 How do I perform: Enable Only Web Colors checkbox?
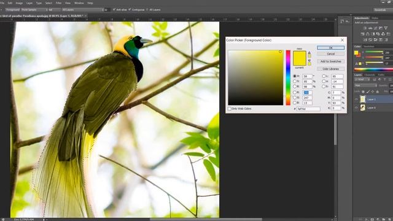point(229,109)
